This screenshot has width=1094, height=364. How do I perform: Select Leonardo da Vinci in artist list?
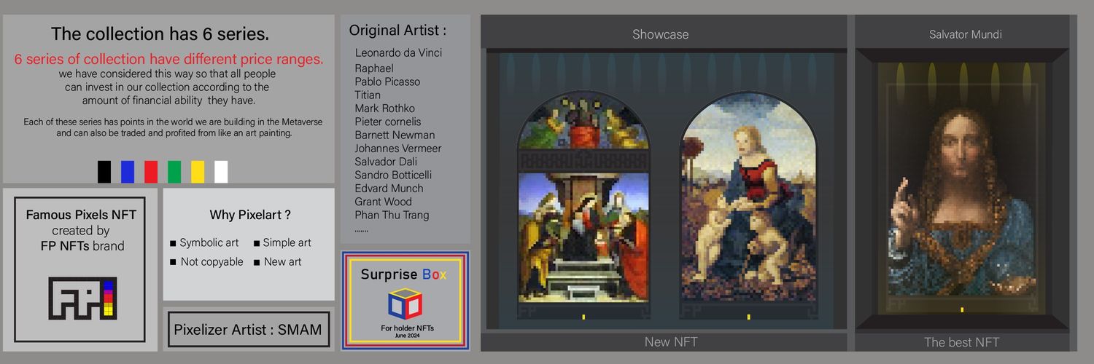tap(398, 52)
